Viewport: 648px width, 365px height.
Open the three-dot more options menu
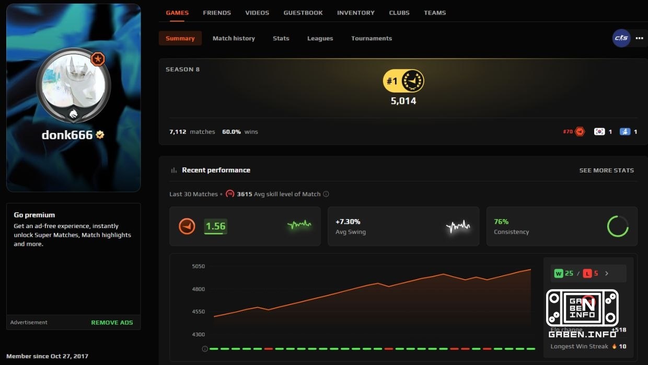click(639, 38)
